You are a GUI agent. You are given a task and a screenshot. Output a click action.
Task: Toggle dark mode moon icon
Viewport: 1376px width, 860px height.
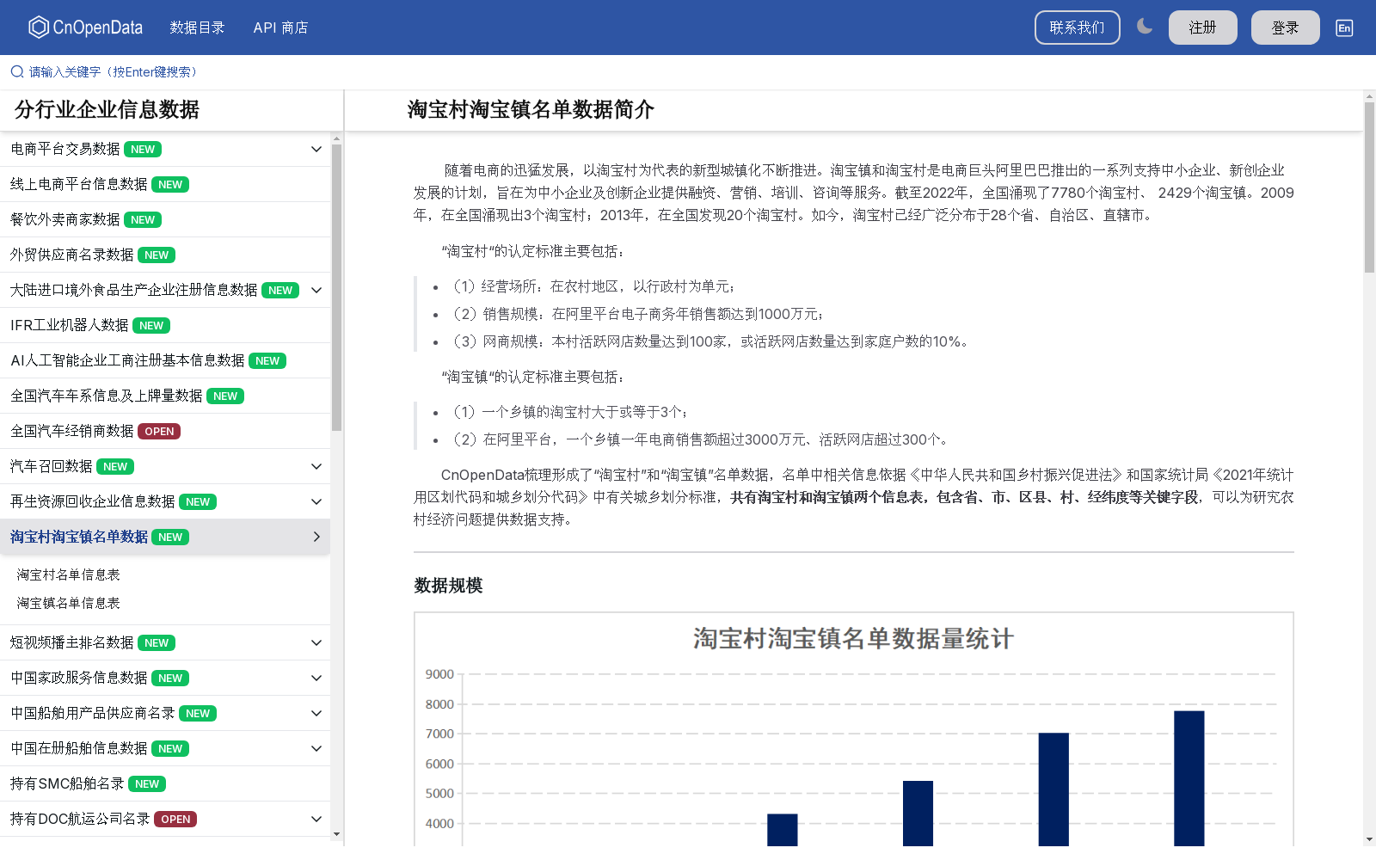[1144, 27]
